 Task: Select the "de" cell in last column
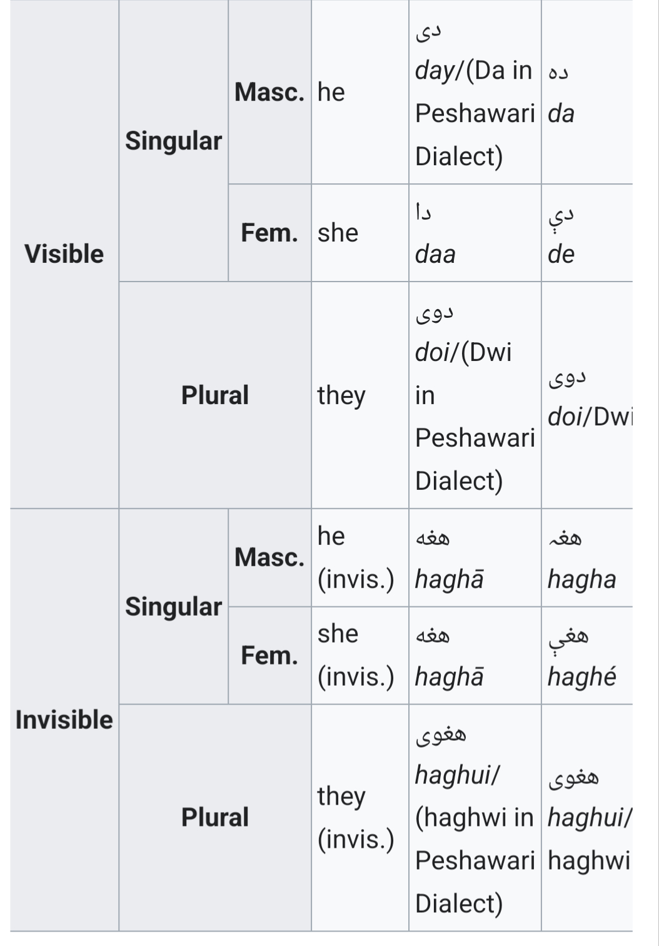coord(586,233)
